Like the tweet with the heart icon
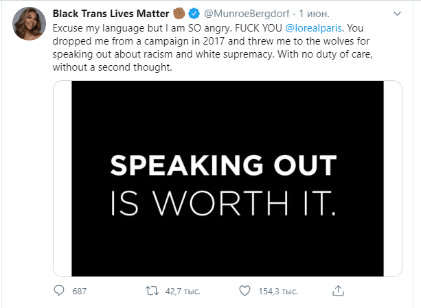 click(244, 291)
